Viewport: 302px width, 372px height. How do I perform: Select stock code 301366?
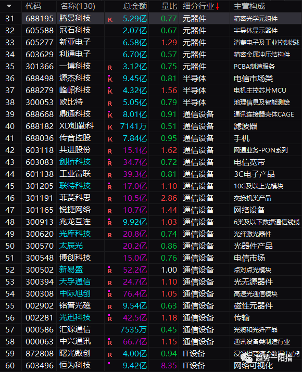pos(40,67)
